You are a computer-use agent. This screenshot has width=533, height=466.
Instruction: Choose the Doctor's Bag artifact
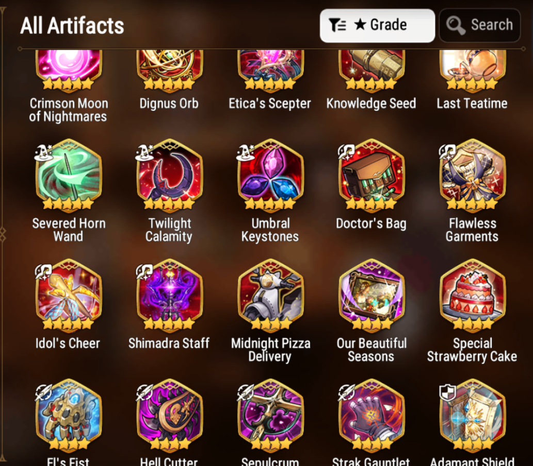371,176
